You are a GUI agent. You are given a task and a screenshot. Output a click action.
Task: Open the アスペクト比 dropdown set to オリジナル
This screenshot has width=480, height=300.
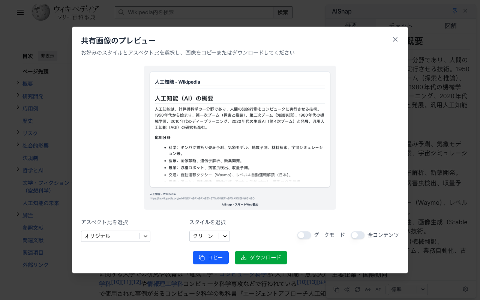point(115,236)
